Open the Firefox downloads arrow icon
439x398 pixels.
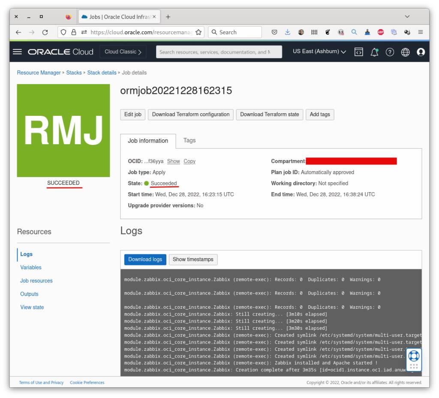click(x=288, y=32)
